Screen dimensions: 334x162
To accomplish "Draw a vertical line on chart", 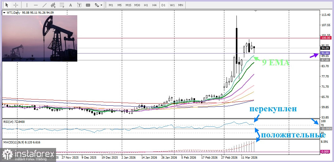I will pos(27,5).
